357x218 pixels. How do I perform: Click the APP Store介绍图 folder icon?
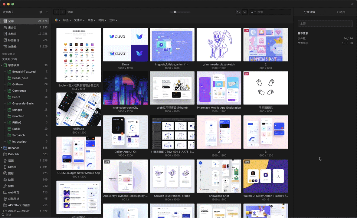pyautogui.click(x=5, y=205)
